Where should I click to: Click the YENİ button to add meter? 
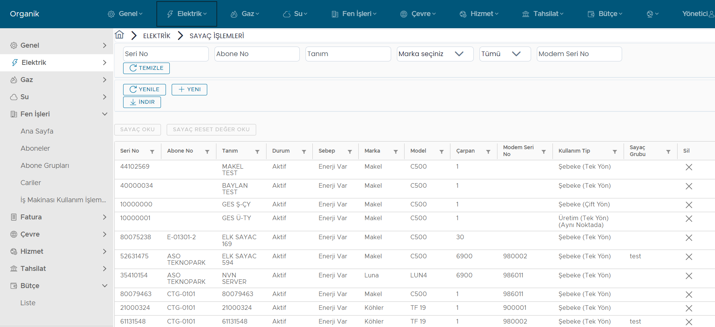(x=189, y=89)
